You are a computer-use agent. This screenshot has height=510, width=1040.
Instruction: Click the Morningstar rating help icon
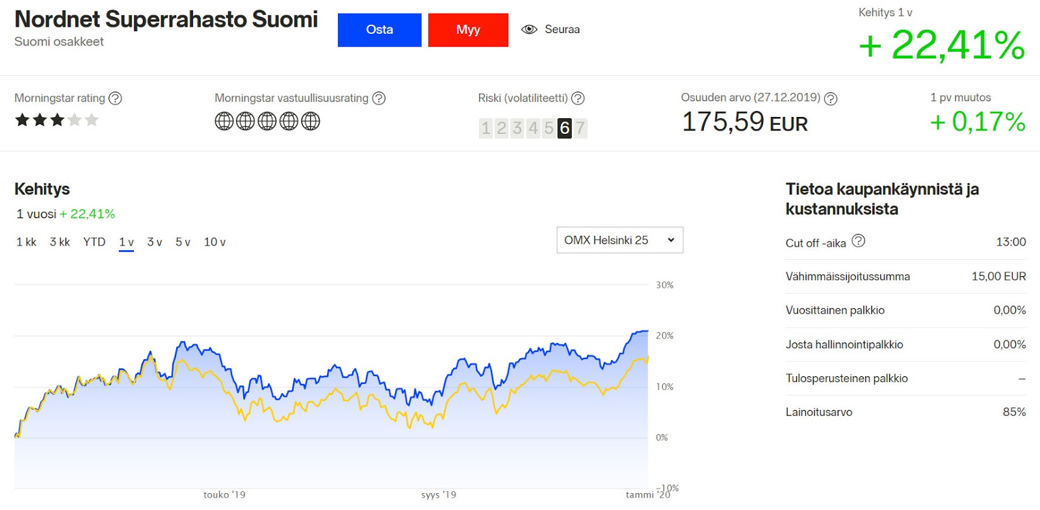coord(115,98)
